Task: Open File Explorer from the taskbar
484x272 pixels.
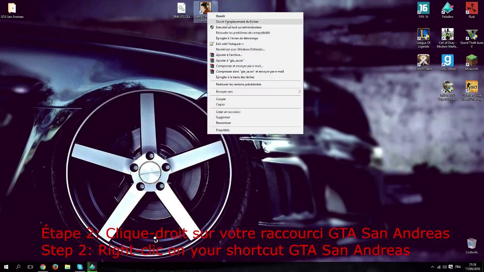Action: click(x=67, y=267)
